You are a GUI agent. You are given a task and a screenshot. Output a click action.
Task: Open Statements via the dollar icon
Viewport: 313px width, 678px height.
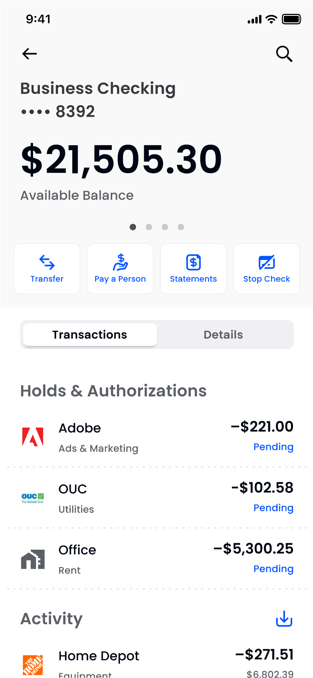[193, 262]
